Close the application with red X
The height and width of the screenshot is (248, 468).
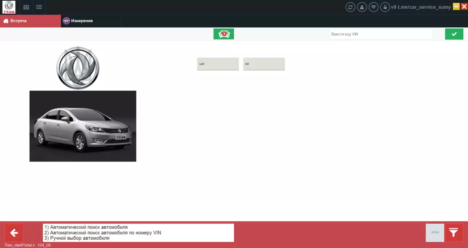pos(464,6)
